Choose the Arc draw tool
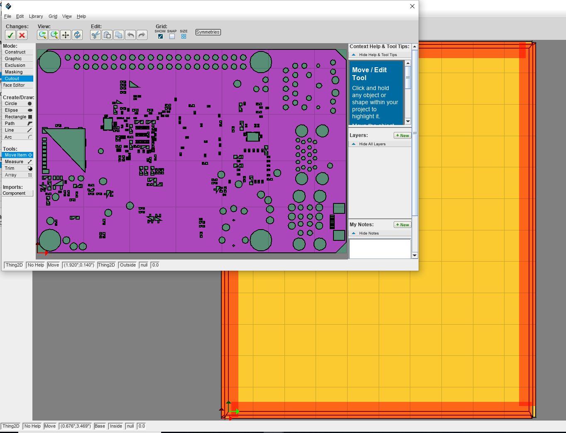 (x=17, y=137)
